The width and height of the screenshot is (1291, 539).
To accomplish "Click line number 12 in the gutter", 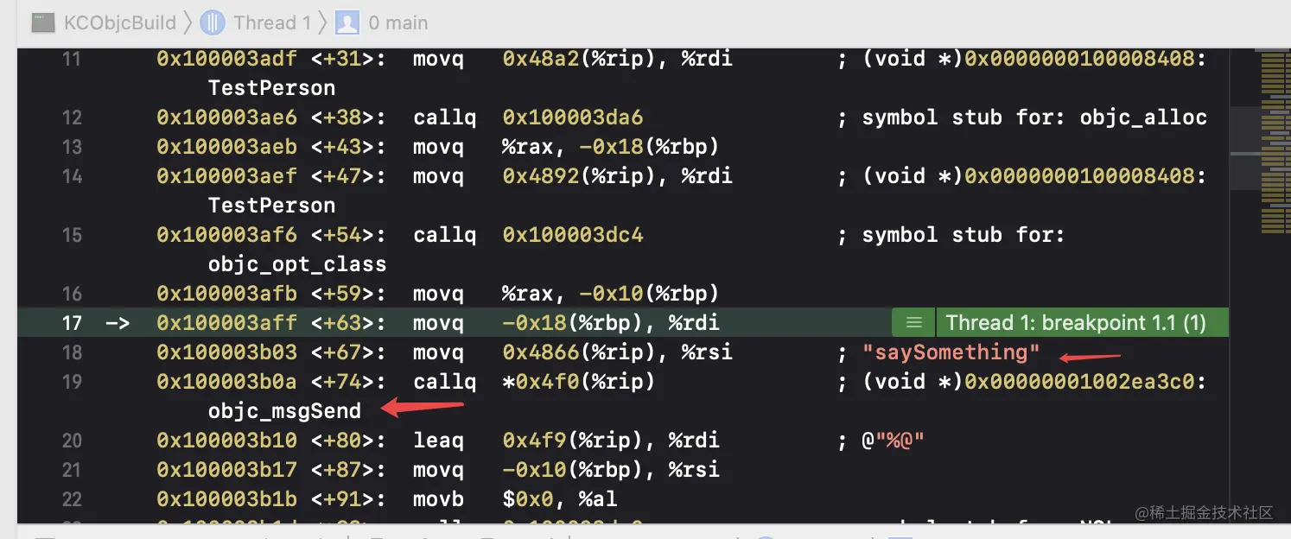I will coord(73,117).
